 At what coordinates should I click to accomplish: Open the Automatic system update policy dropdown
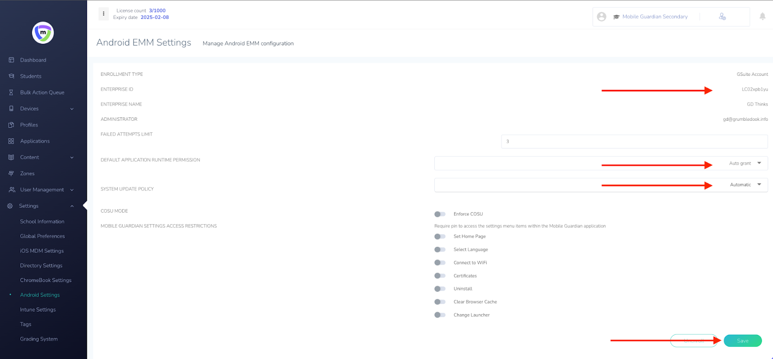(x=601, y=185)
